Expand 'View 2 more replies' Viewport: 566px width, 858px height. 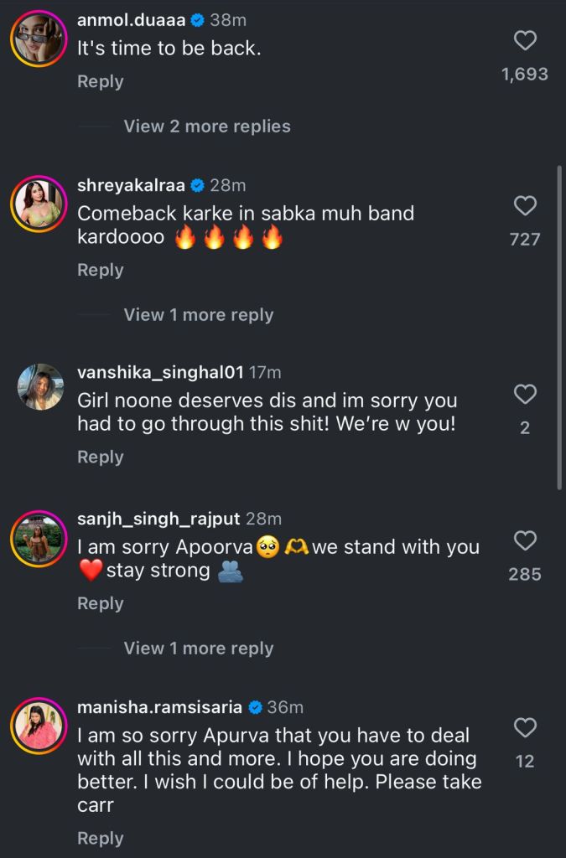point(207,127)
